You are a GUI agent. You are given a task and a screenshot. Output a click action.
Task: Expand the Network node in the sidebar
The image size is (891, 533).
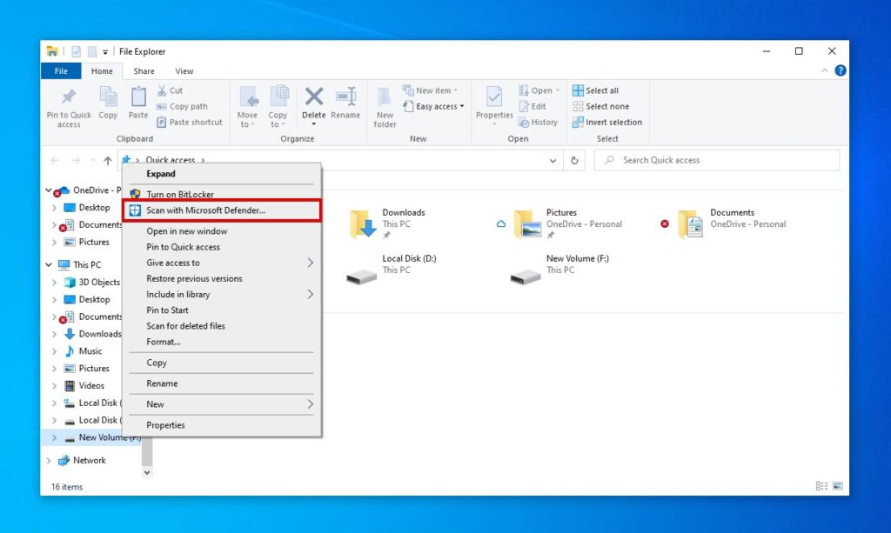(50, 460)
